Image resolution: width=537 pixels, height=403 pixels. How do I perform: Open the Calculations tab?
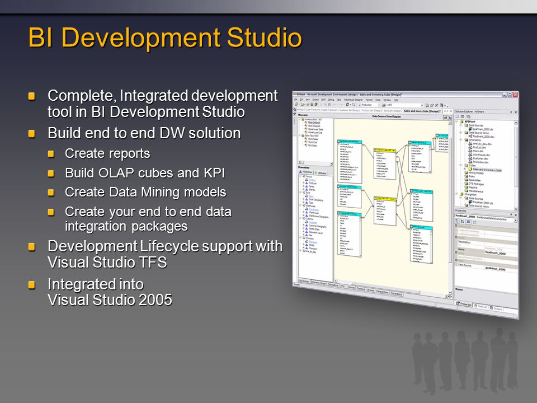point(332,285)
